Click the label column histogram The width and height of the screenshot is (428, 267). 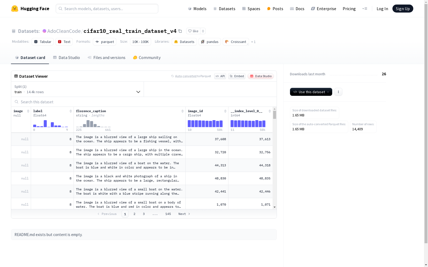pos(51,124)
